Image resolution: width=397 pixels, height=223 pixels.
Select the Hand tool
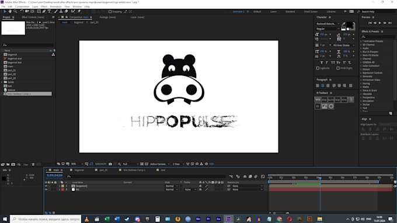(10, 12)
